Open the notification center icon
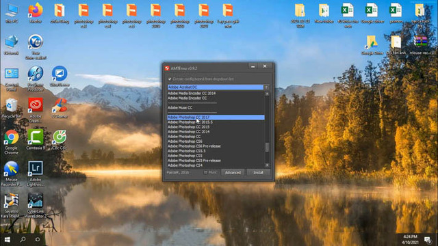The height and width of the screenshot is (246, 438). 427,240
